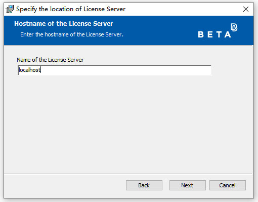Close the License Server dialog window
This screenshot has width=258, height=202.
click(x=246, y=9)
